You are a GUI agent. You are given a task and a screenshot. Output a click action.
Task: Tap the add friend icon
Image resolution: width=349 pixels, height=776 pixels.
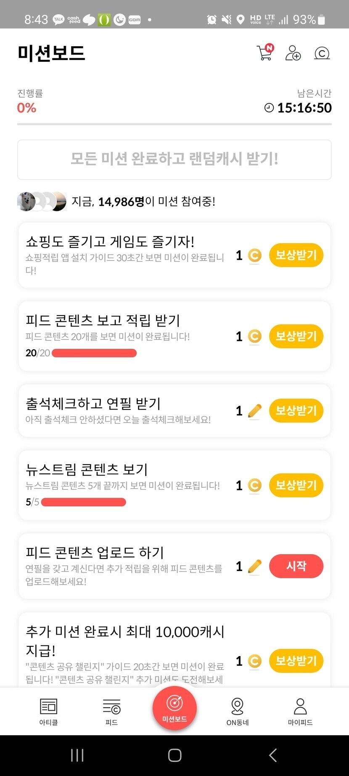pyautogui.click(x=293, y=53)
